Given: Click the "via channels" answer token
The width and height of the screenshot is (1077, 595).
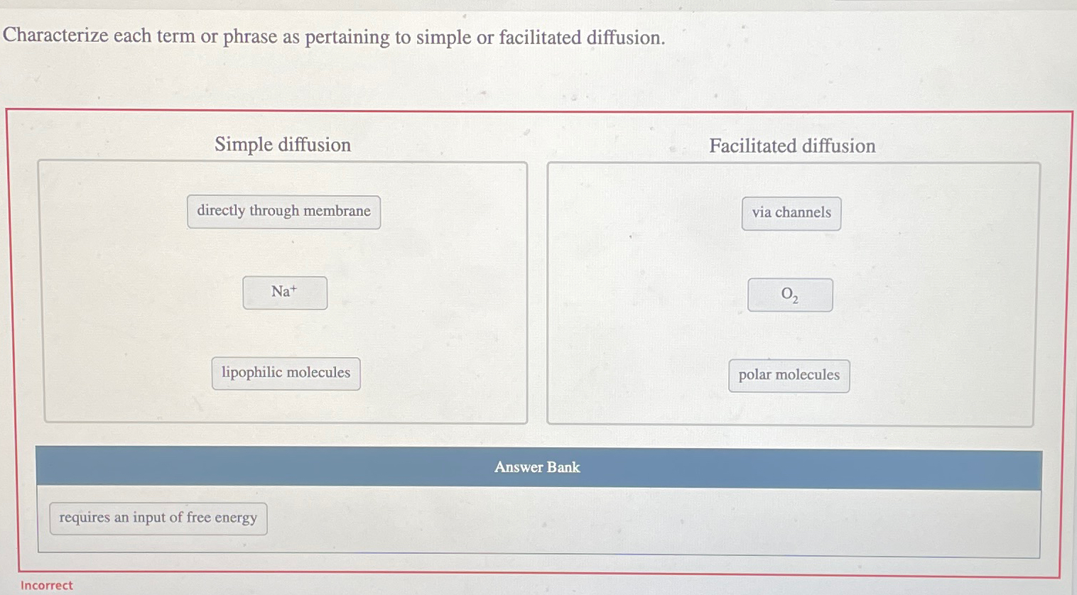Looking at the screenshot, I should tap(791, 212).
